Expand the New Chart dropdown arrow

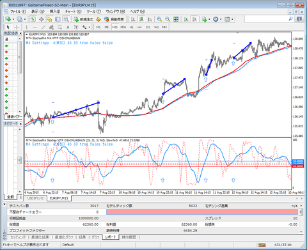coord(13,19)
